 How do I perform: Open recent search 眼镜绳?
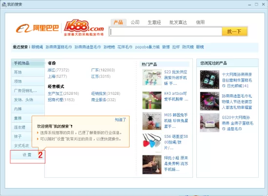[37, 47]
